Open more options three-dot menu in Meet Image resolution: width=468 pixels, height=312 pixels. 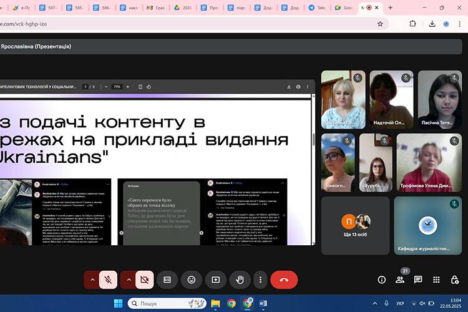point(261,280)
